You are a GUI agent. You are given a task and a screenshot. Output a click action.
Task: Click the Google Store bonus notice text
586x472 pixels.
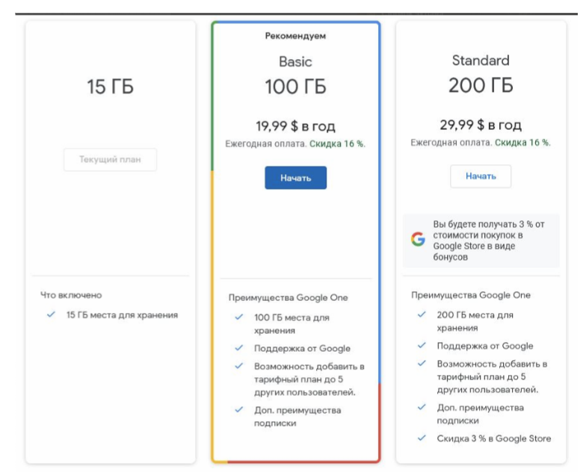[x=489, y=240]
